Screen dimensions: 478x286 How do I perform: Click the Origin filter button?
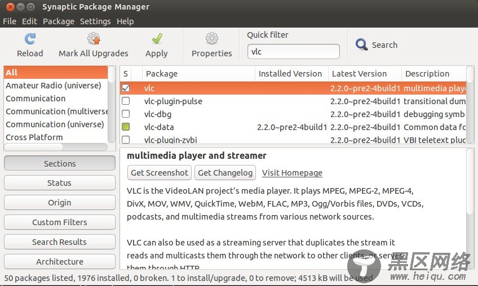click(60, 203)
